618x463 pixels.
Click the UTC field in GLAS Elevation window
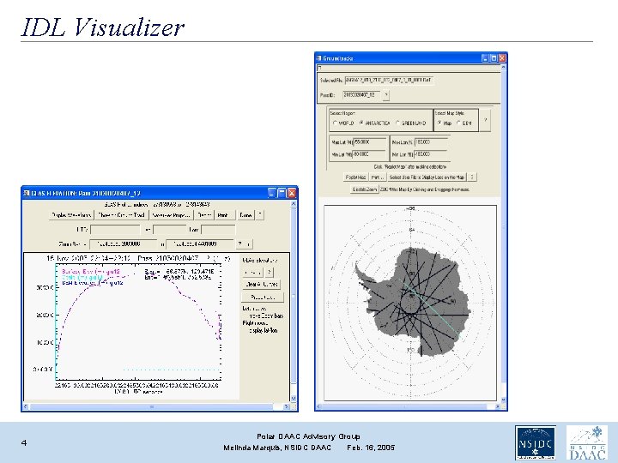[x=115, y=230]
